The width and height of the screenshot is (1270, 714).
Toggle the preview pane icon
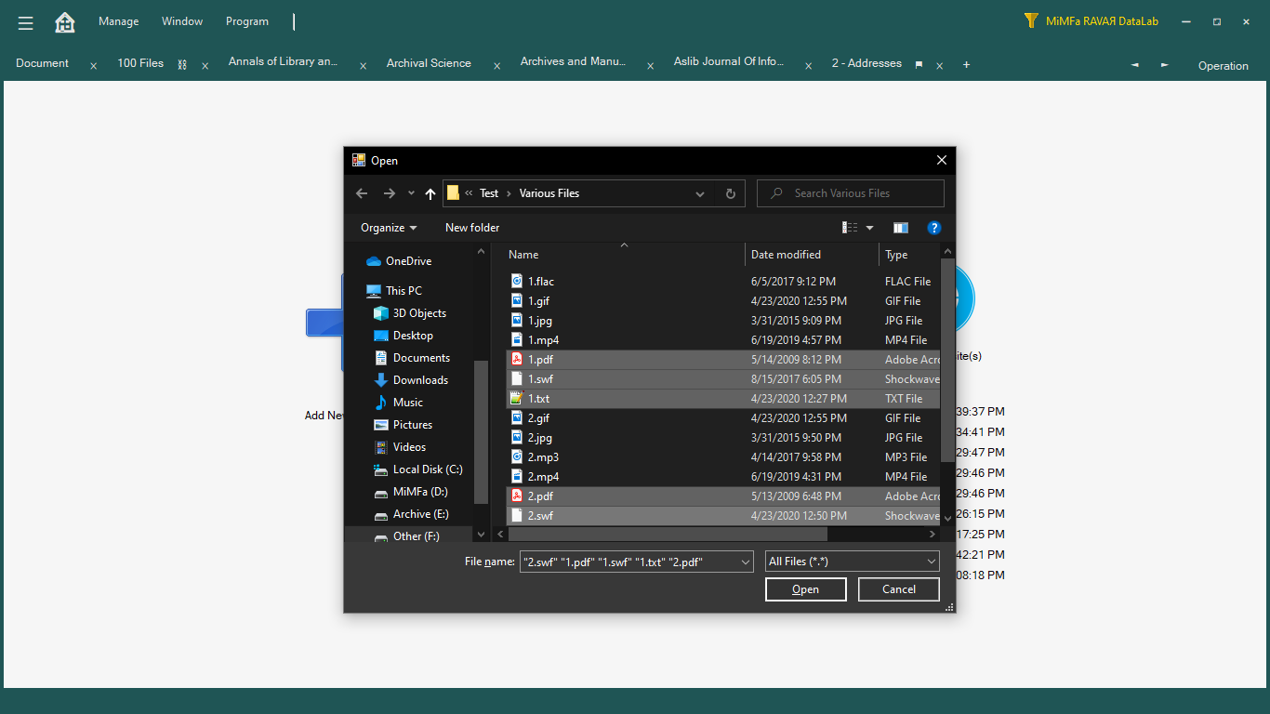pos(900,228)
